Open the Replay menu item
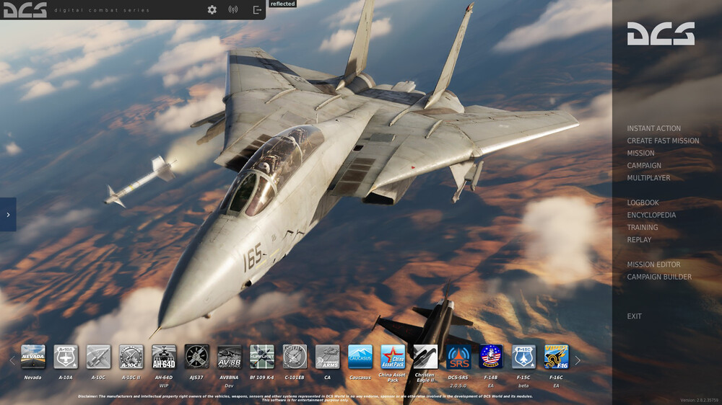Viewport: 722px width, 405px height. point(639,240)
